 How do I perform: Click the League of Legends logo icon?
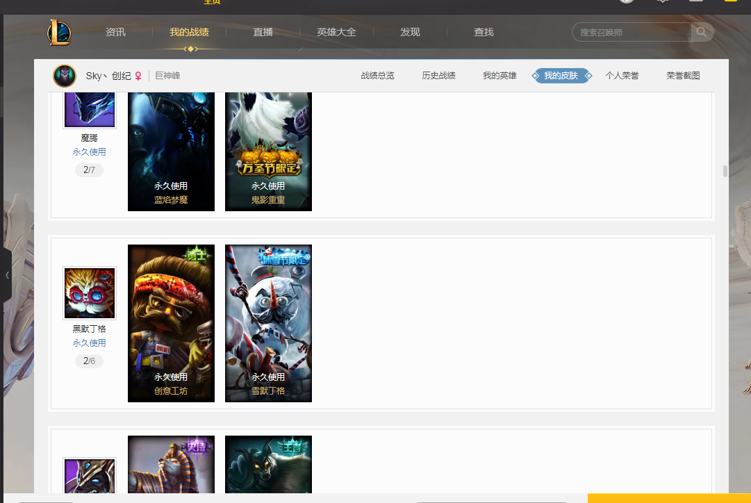pyautogui.click(x=59, y=32)
